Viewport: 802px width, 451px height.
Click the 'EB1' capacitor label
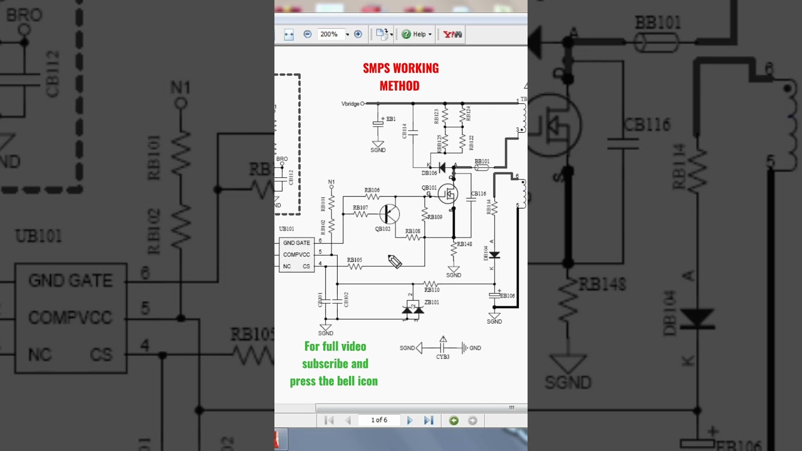(x=391, y=119)
